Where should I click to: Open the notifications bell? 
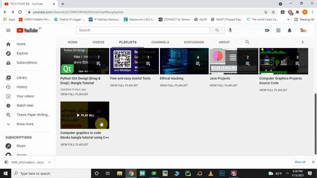coord(289,30)
